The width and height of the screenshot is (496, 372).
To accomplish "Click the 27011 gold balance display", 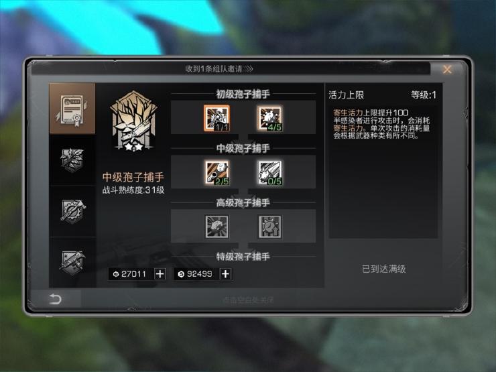I will click(x=131, y=274).
